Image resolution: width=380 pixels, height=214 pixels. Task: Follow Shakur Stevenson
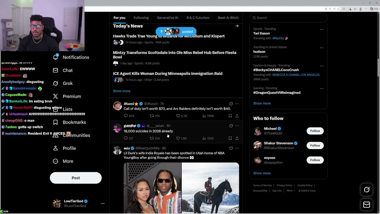315,146
